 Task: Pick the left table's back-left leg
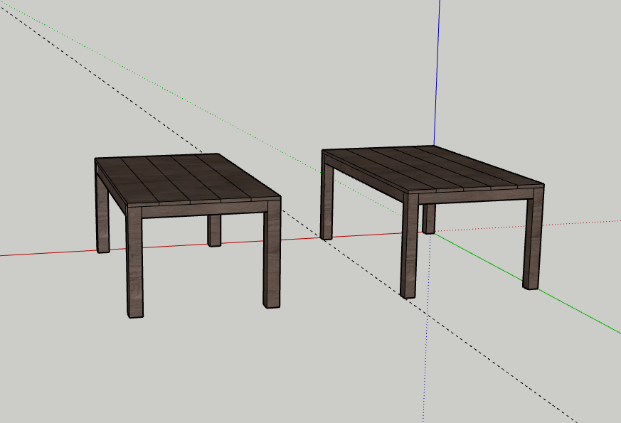click(x=102, y=214)
